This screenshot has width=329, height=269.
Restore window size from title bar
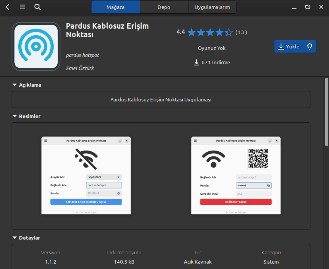point(308,7)
